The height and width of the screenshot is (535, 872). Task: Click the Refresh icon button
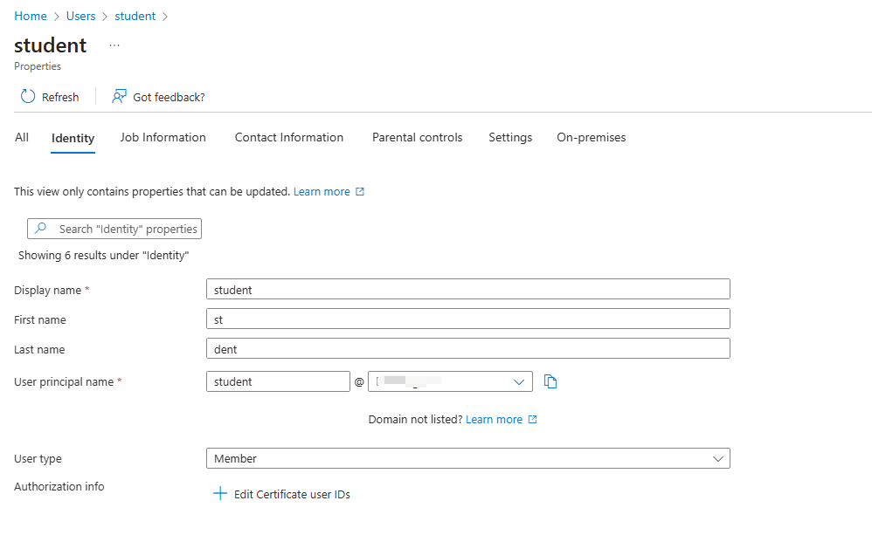(28, 97)
